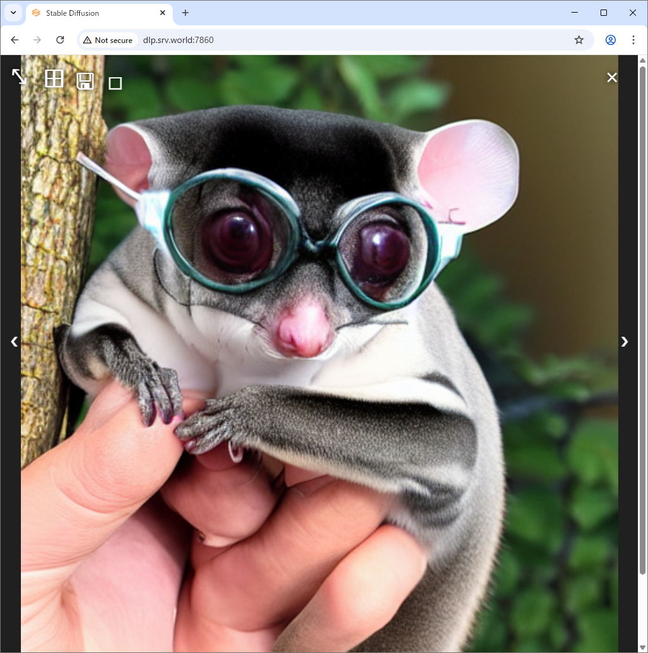Click the browser back arrow
Screen dimensions: 648x653
15,40
